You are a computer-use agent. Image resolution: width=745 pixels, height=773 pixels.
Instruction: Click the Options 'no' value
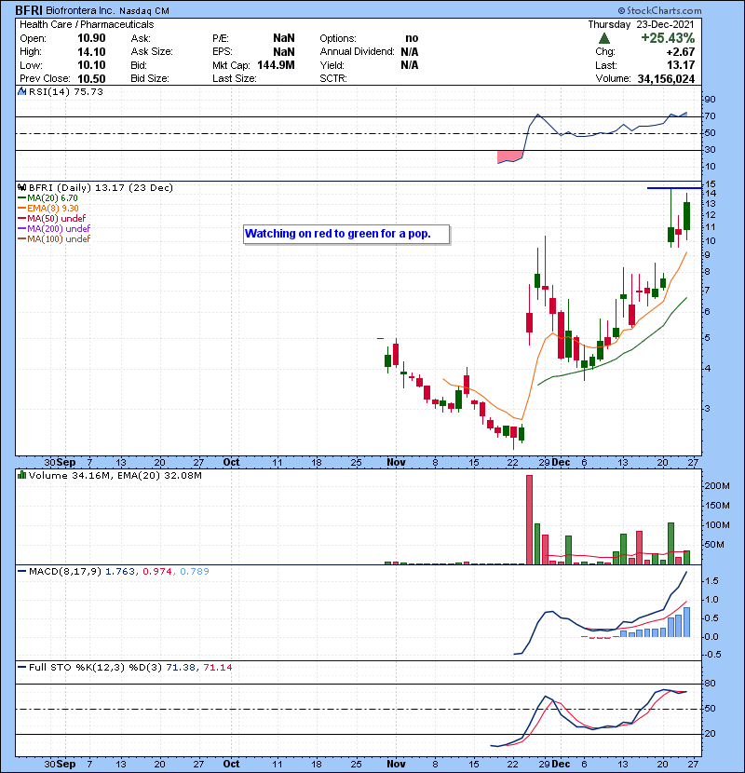[x=412, y=38]
